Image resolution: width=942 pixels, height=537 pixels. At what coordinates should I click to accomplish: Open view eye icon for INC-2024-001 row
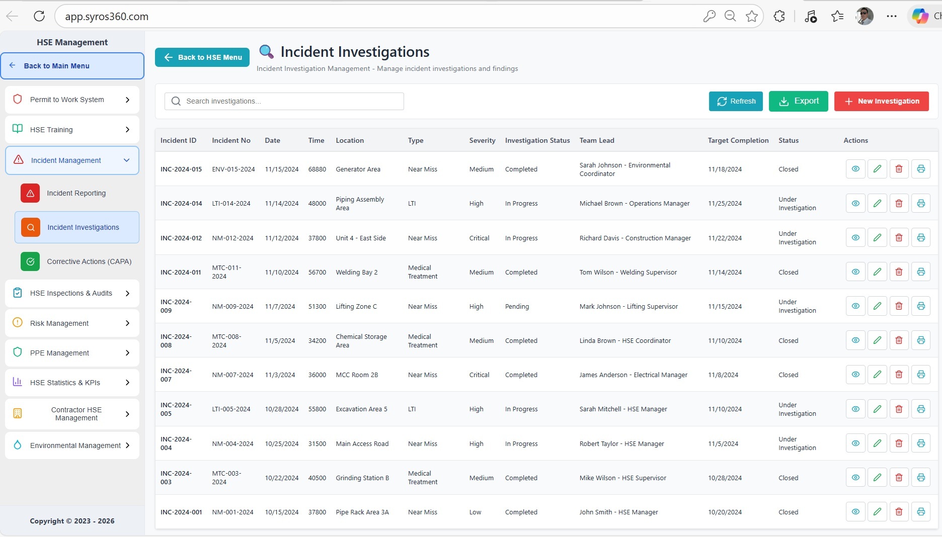[x=855, y=512]
